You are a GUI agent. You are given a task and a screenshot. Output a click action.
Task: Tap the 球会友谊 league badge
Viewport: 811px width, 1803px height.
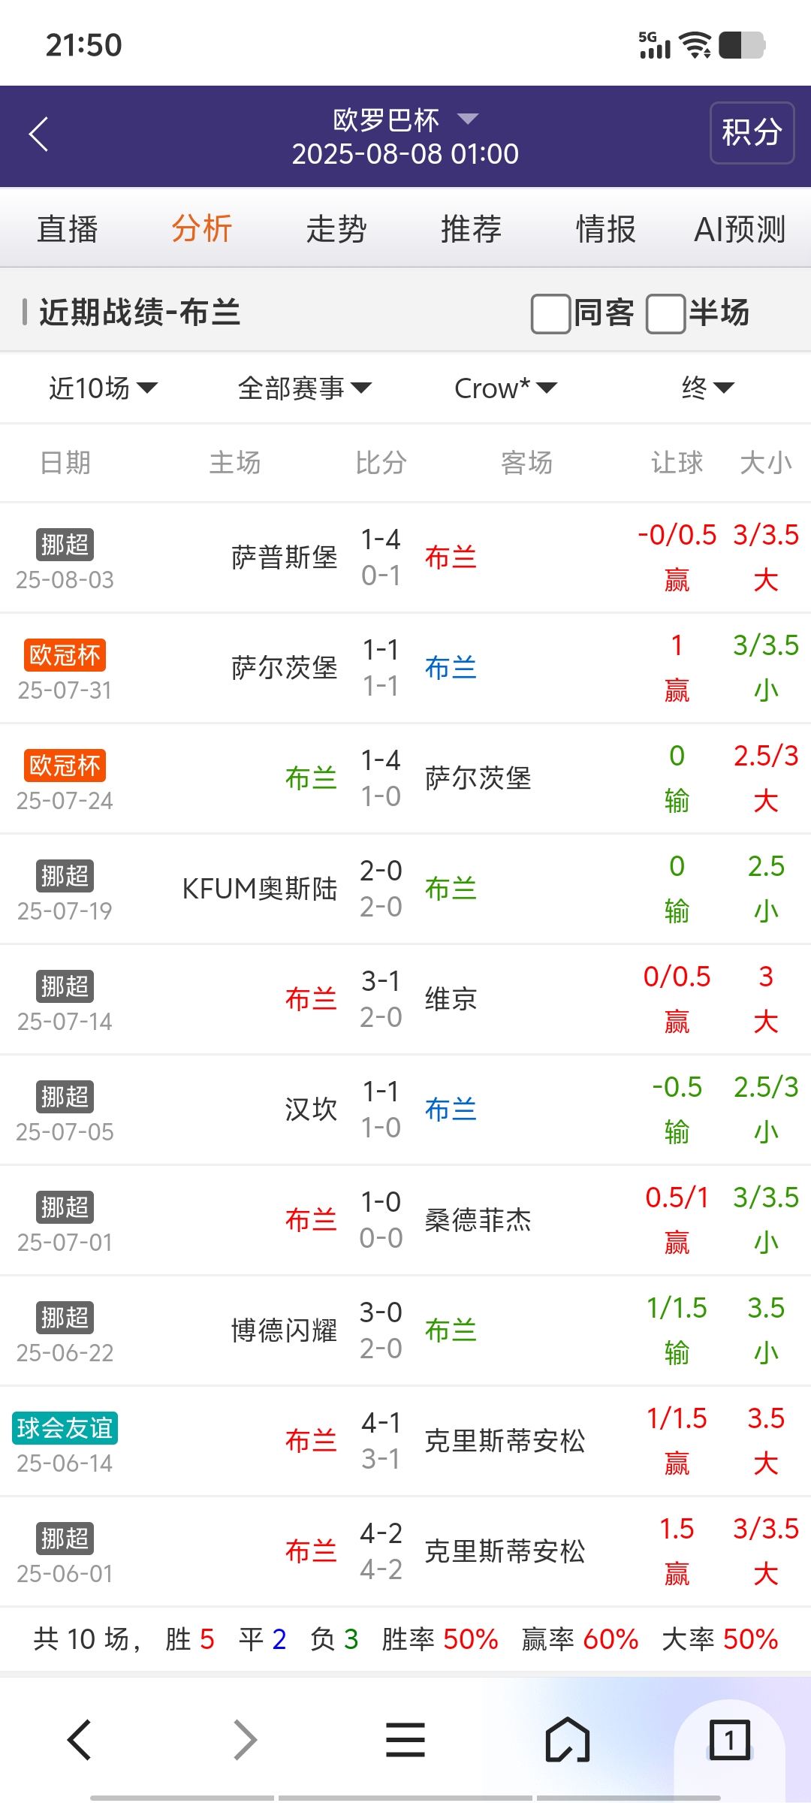pyautogui.click(x=65, y=1428)
